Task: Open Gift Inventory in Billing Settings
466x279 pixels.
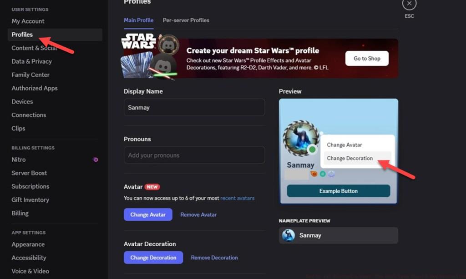Action: [x=30, y=199]
